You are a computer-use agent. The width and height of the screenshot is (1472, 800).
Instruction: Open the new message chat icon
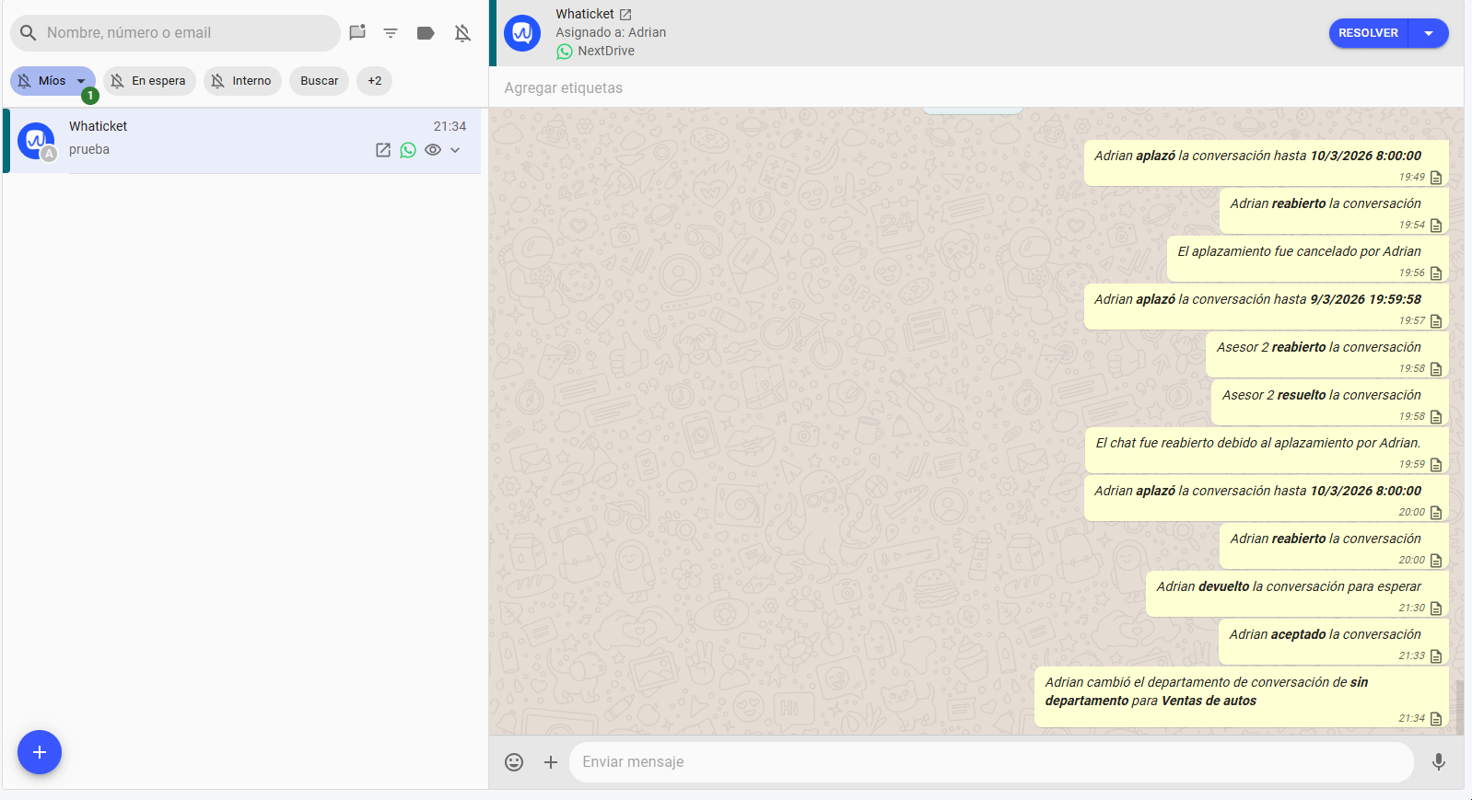357,33
